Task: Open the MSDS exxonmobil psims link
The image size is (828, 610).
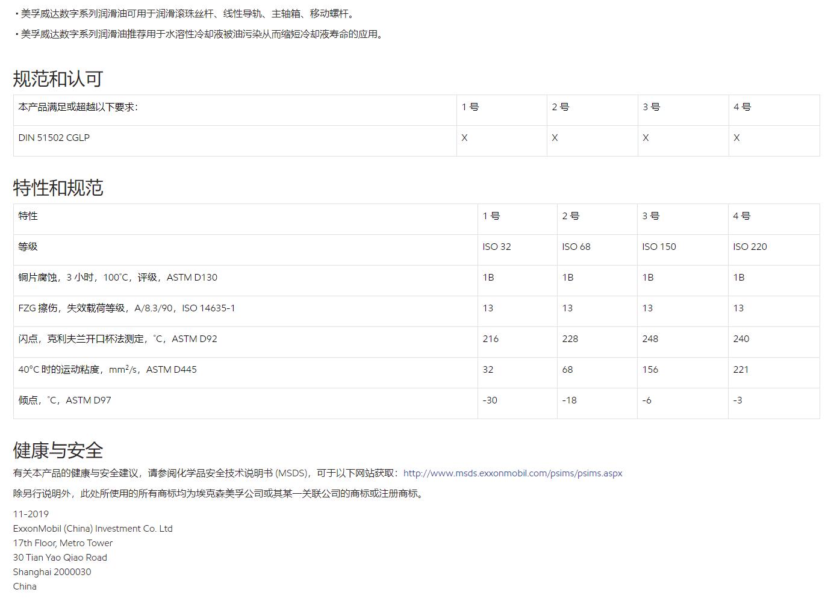Action: click(x=512, y=473)
